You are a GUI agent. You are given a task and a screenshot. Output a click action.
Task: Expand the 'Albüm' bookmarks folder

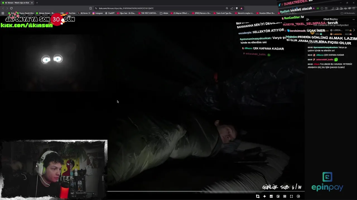click(164, 13)
